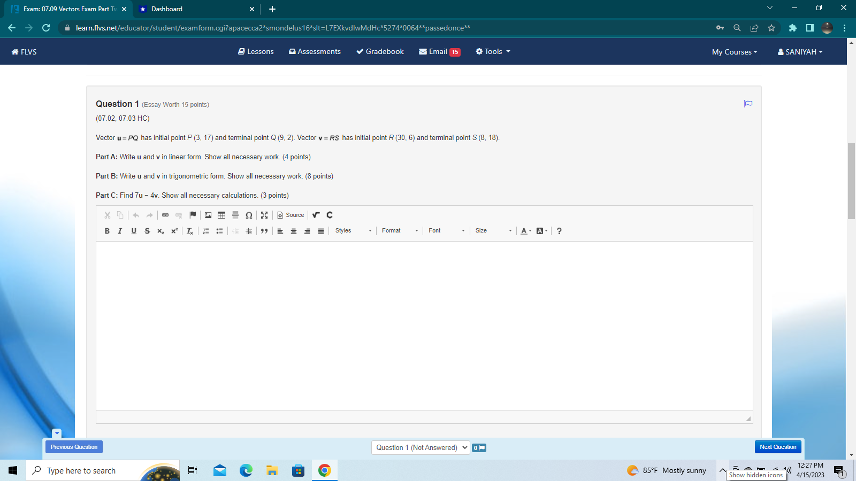Toggle bold formatting
Viewport: 856px width, 481px height.
click(106, 231)
